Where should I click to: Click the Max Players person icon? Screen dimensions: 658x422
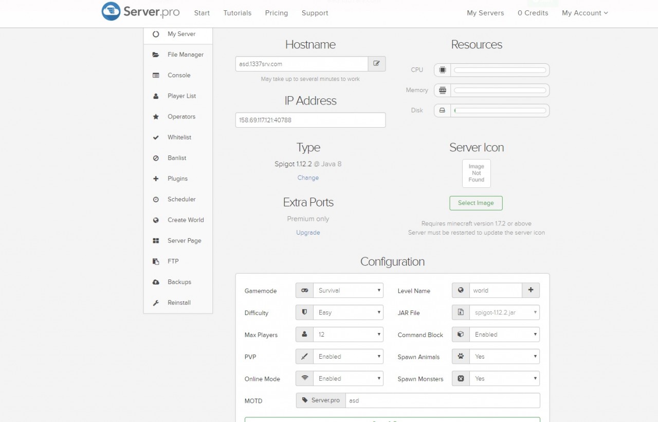[304, 335]
